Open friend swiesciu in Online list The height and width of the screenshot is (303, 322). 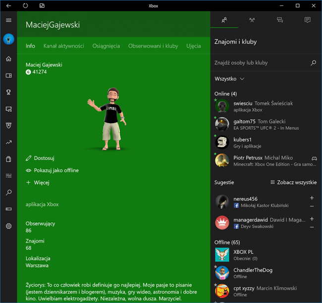[x=266, y=106]
